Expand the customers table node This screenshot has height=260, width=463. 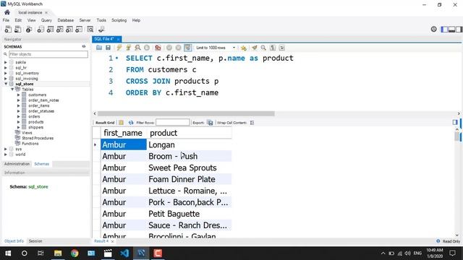19,95
